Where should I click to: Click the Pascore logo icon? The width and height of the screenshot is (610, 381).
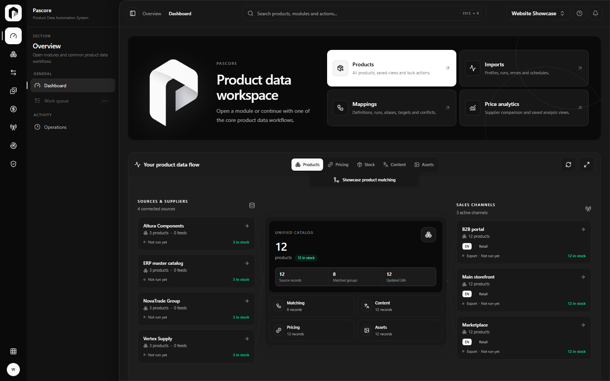point(13,13)
